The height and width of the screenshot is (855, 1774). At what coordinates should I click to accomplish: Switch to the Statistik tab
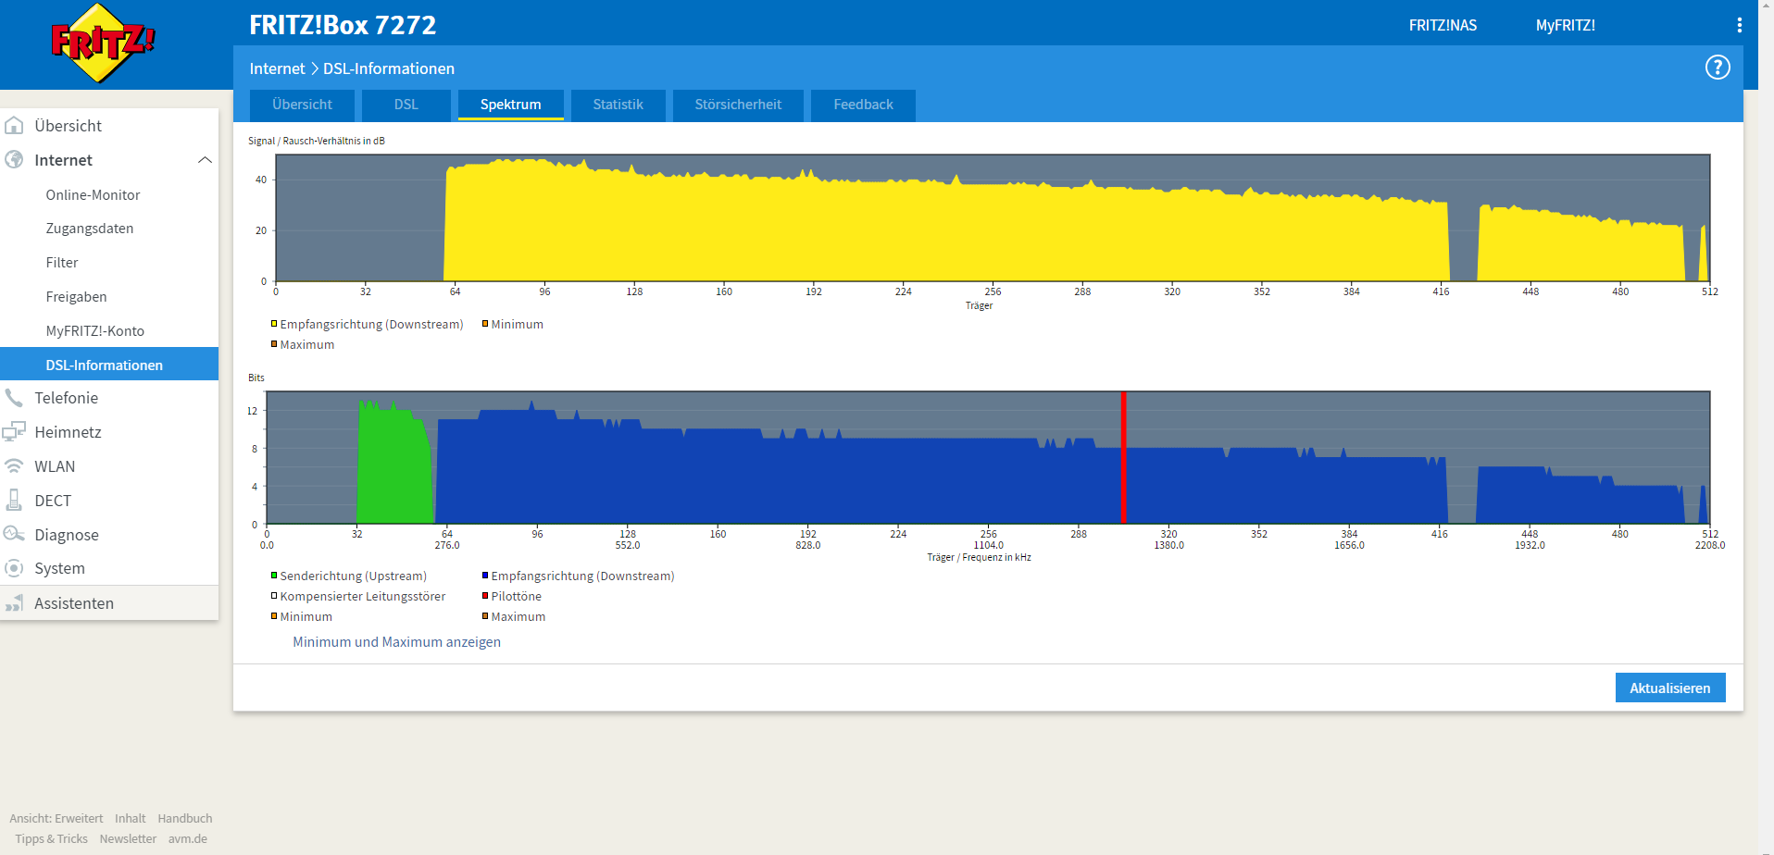(x=618, y=105)
